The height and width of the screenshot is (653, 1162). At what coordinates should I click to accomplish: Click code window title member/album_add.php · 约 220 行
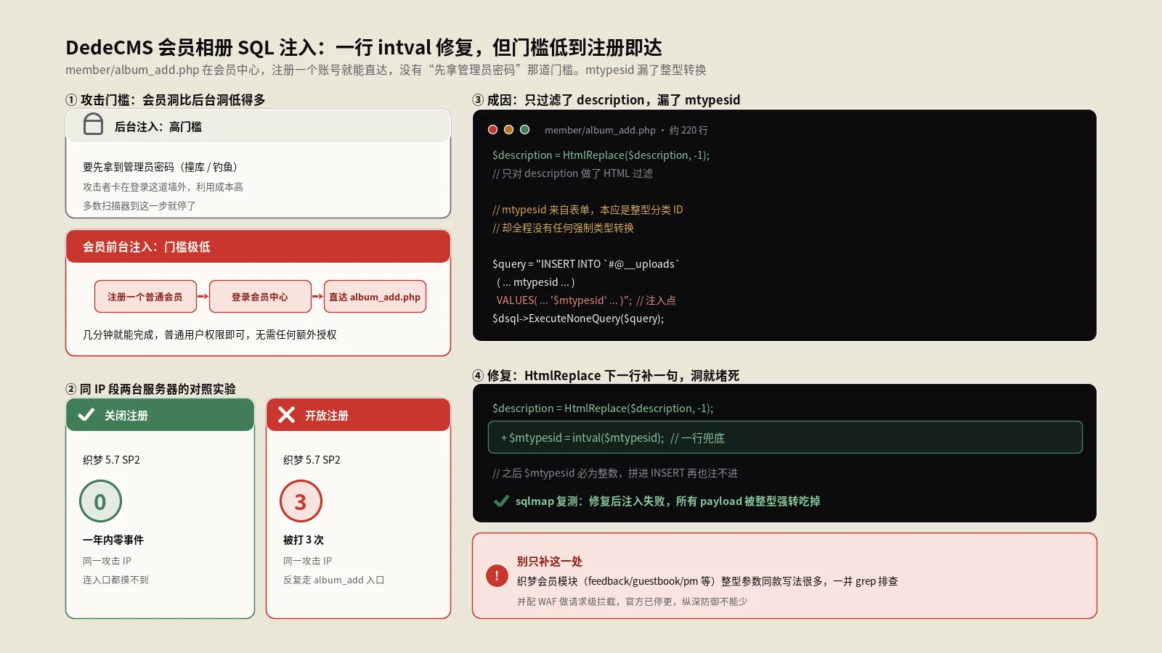point(626,130)
